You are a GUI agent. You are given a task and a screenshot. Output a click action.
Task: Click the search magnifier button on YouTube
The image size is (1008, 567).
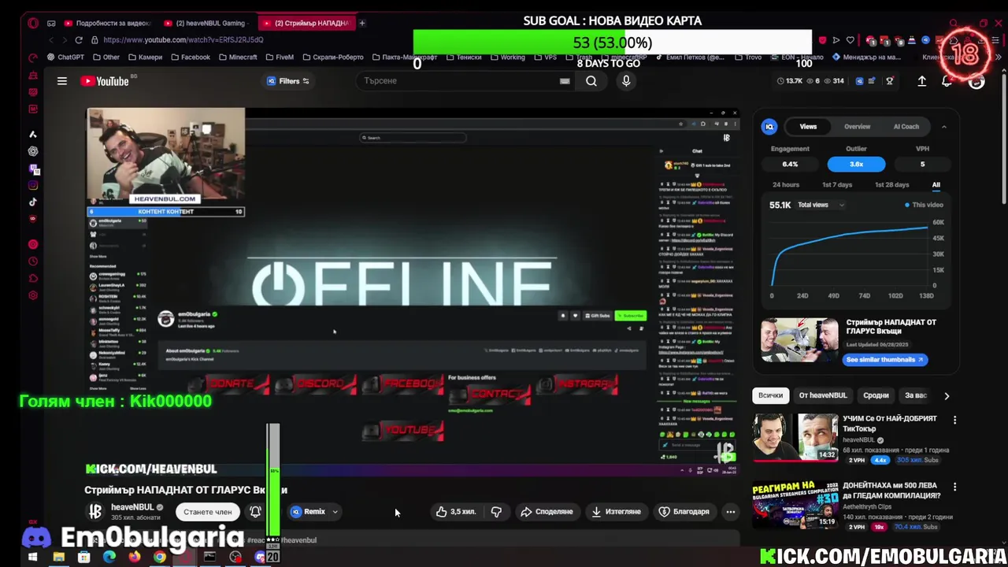click(591, 80)
